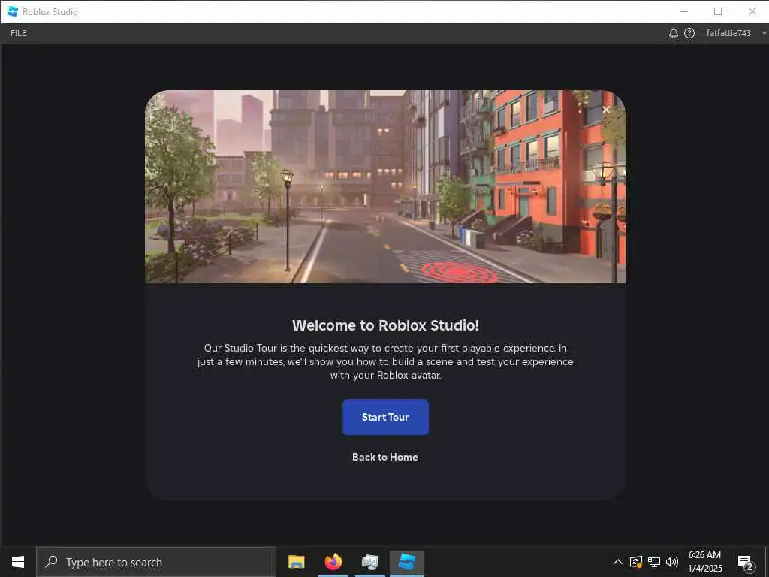The height and width of the screenshot is (577, 769).
Task: Click the taskbar clock showing 6:26 AM
Action: coord(704,562)
